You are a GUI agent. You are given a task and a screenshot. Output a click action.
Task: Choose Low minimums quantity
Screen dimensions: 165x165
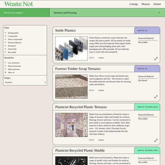pyautogui.click(x=6, y=63)
